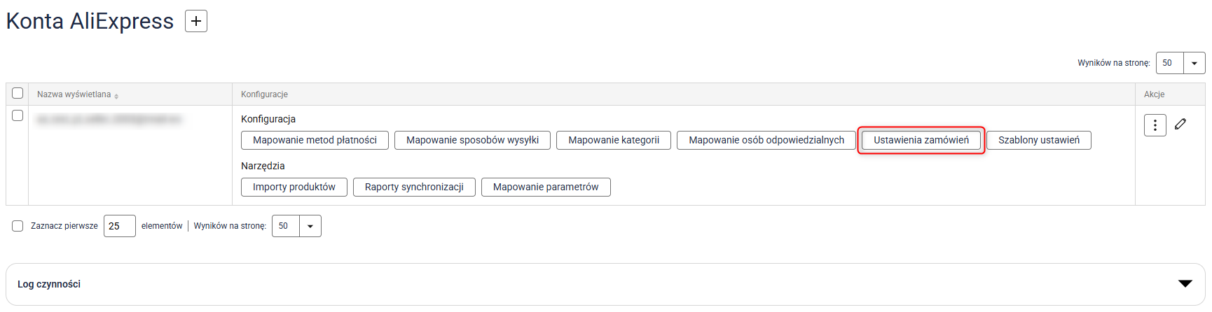Expand the Log czynności panel
1212x312 pixels.
1185,284
